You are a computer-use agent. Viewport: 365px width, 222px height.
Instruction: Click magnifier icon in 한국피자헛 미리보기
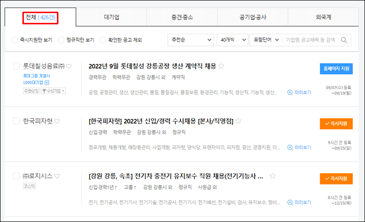(290, 148)
